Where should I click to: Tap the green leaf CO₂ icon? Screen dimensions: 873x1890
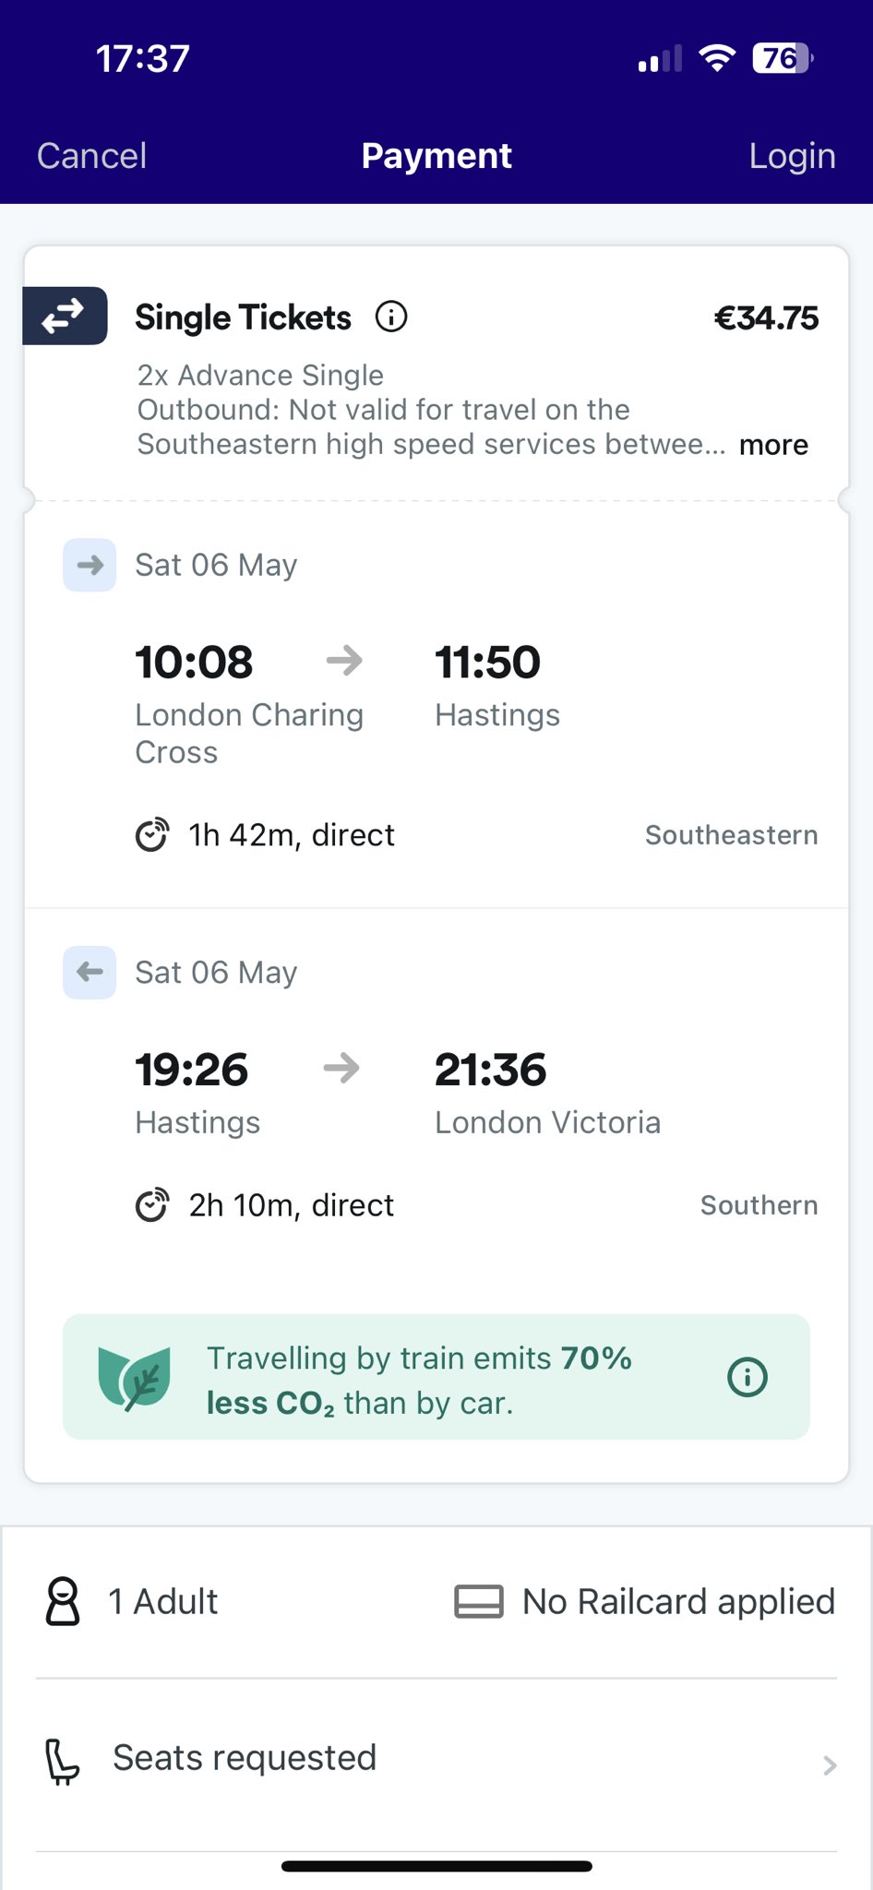pyautogui.click(x=135, y=1378)
